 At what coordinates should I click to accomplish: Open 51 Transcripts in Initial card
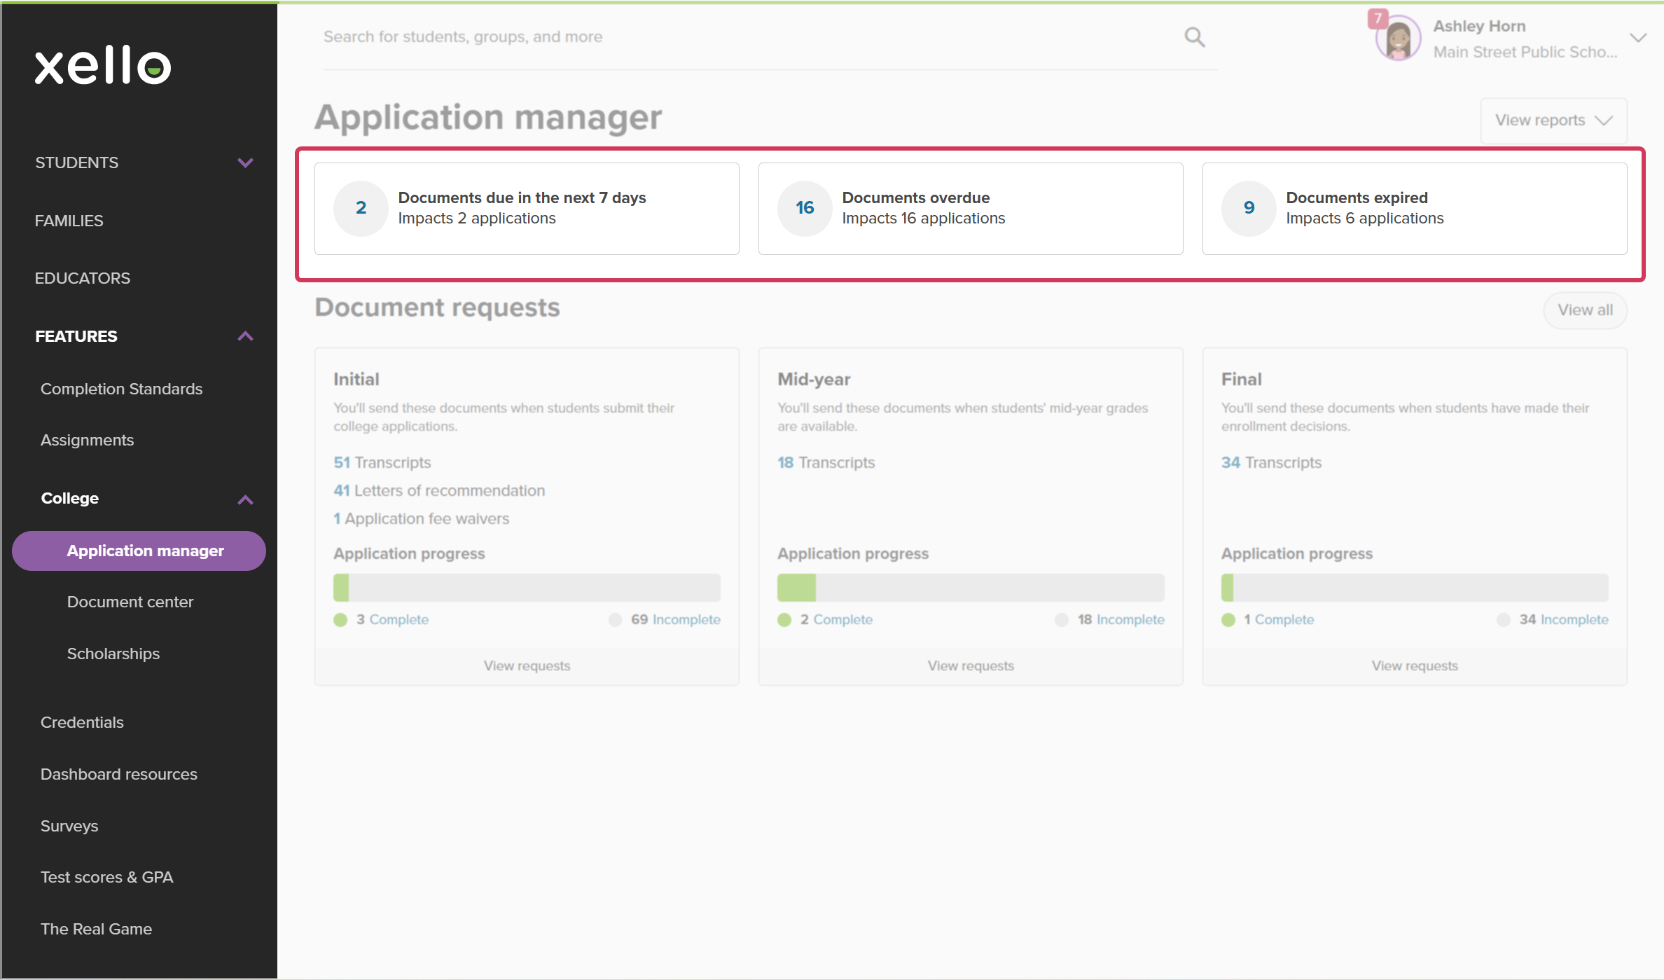pyautogui.click(x=382, y=462)
